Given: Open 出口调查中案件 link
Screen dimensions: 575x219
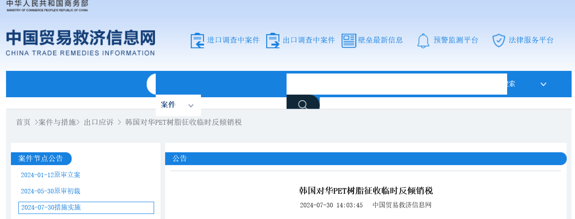Looking at the screenshot, I should point(309,40).
